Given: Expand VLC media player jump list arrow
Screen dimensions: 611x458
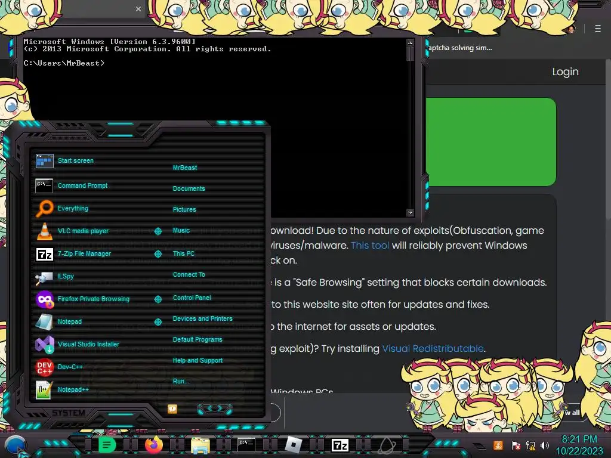Looking at the screenshot, I should (158, 231).
